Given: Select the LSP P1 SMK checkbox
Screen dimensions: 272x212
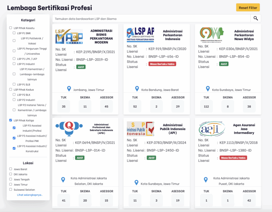Looking at the screenshot, I should point(14,33).
